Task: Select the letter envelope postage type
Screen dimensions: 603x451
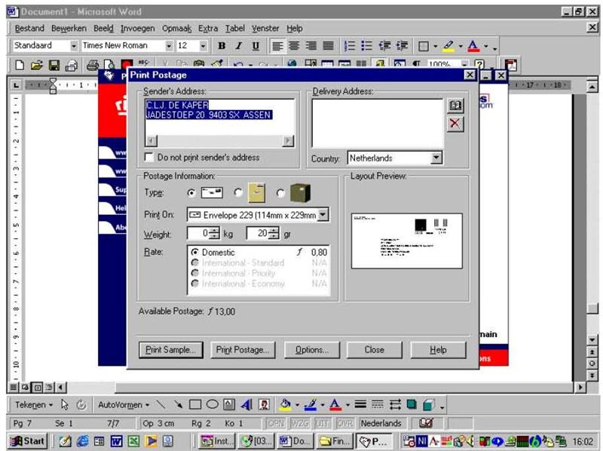Action: pyautogui.click(x=191, y=193)
